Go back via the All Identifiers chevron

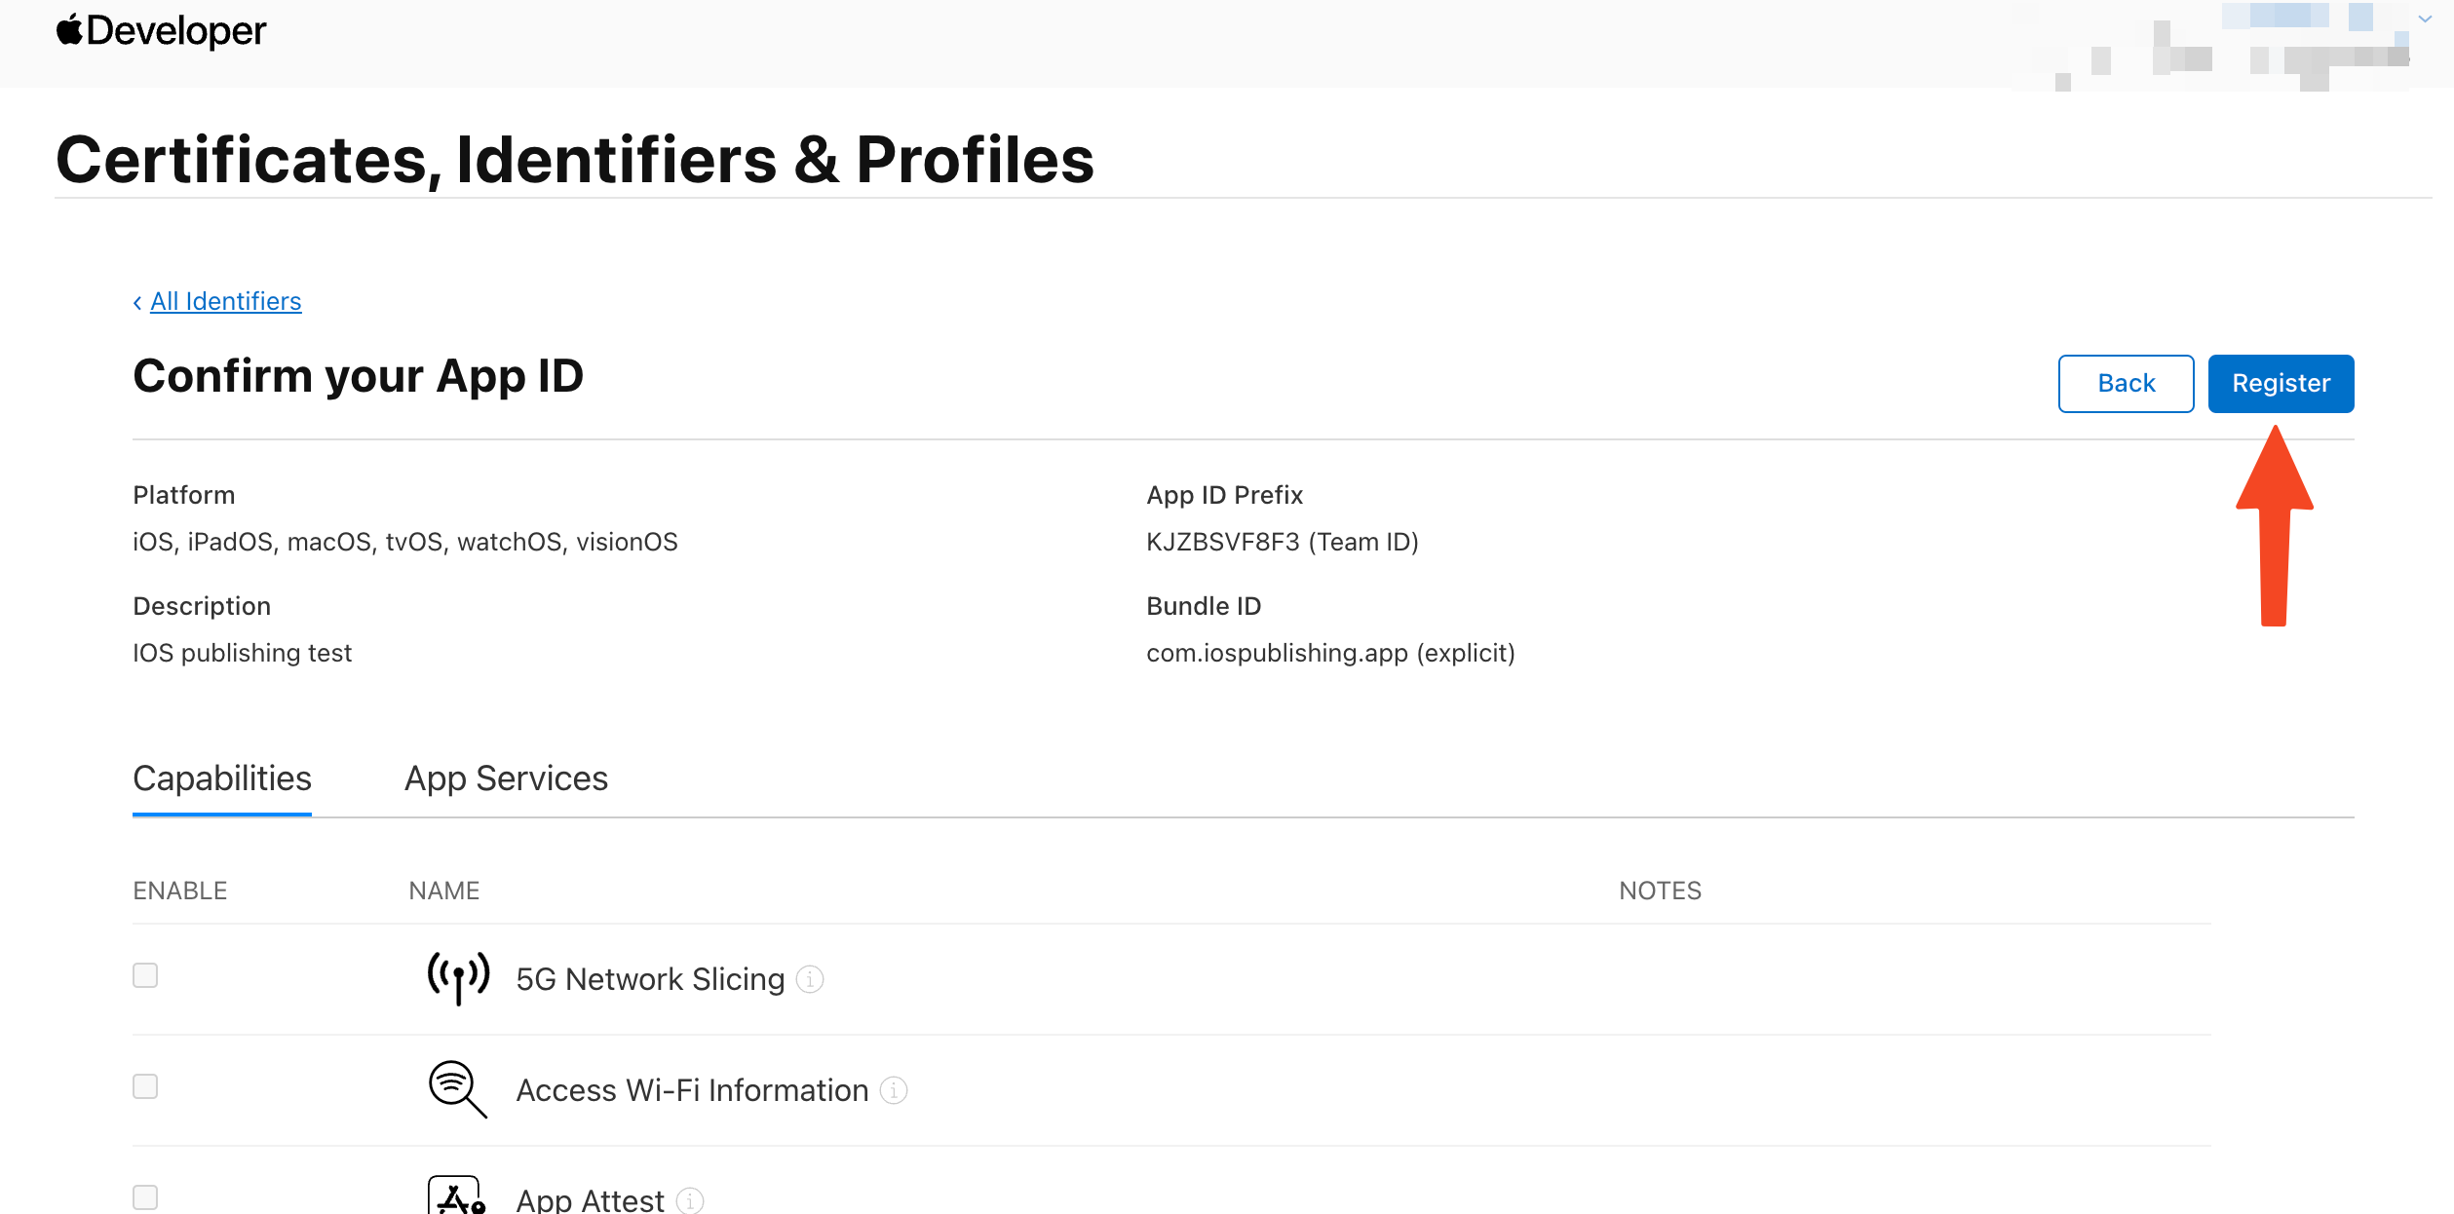[x=137, y=302]
